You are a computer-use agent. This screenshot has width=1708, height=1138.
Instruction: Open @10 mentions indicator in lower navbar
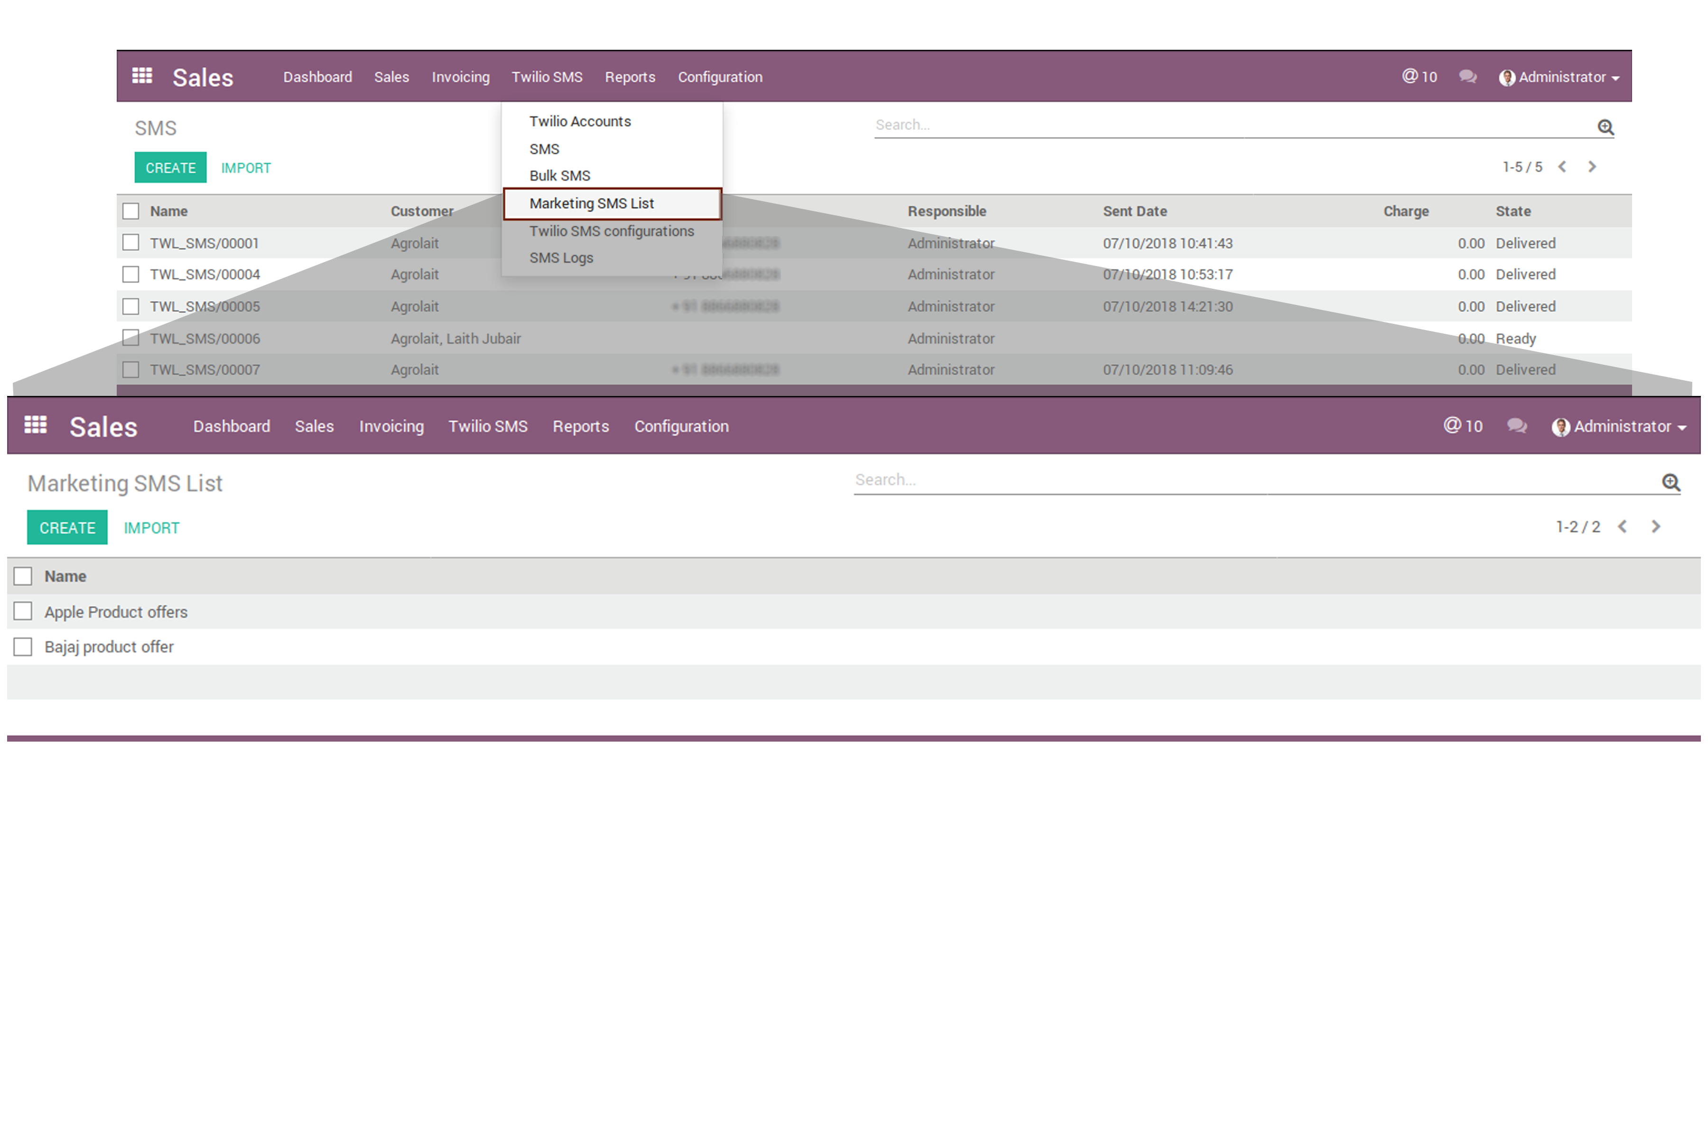coord(1463,426)
